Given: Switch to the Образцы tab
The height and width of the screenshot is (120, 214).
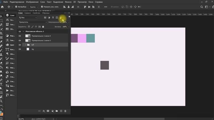Looking at the screenshot, I should click(x=46, y=13).
